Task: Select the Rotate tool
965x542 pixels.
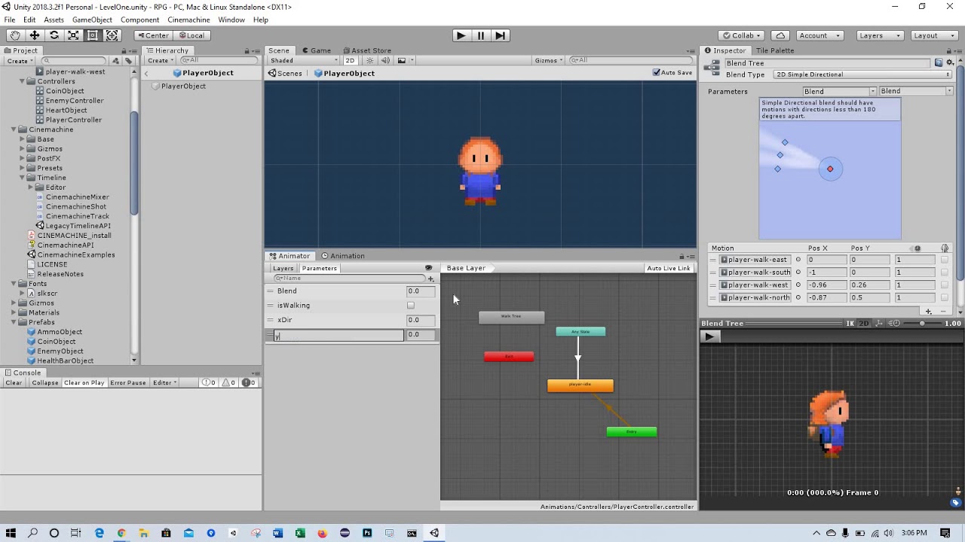Action: [x=54, y=35]
